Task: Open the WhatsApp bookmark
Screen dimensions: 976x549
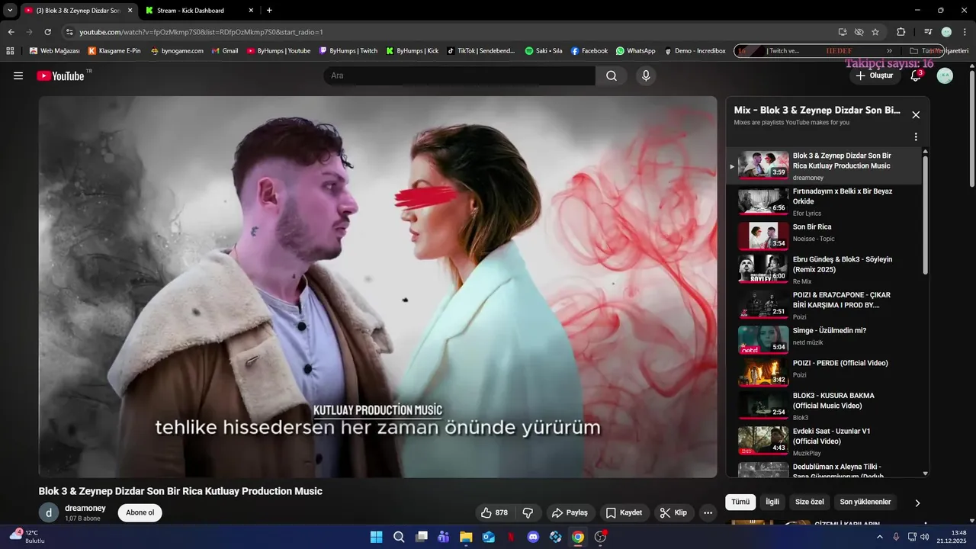Action: coord(636,51)
